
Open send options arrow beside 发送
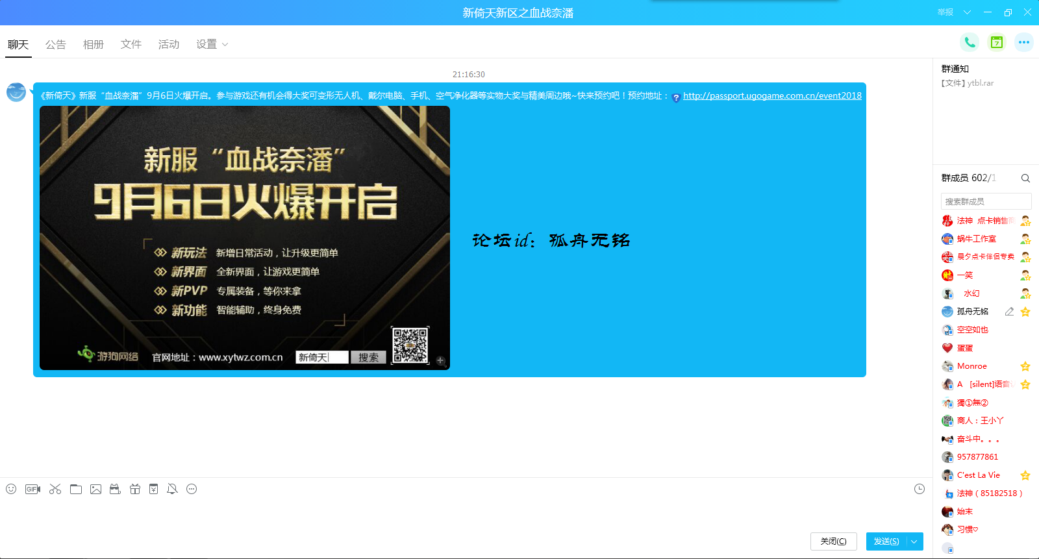pyautogui.click(x=915, y=541)
